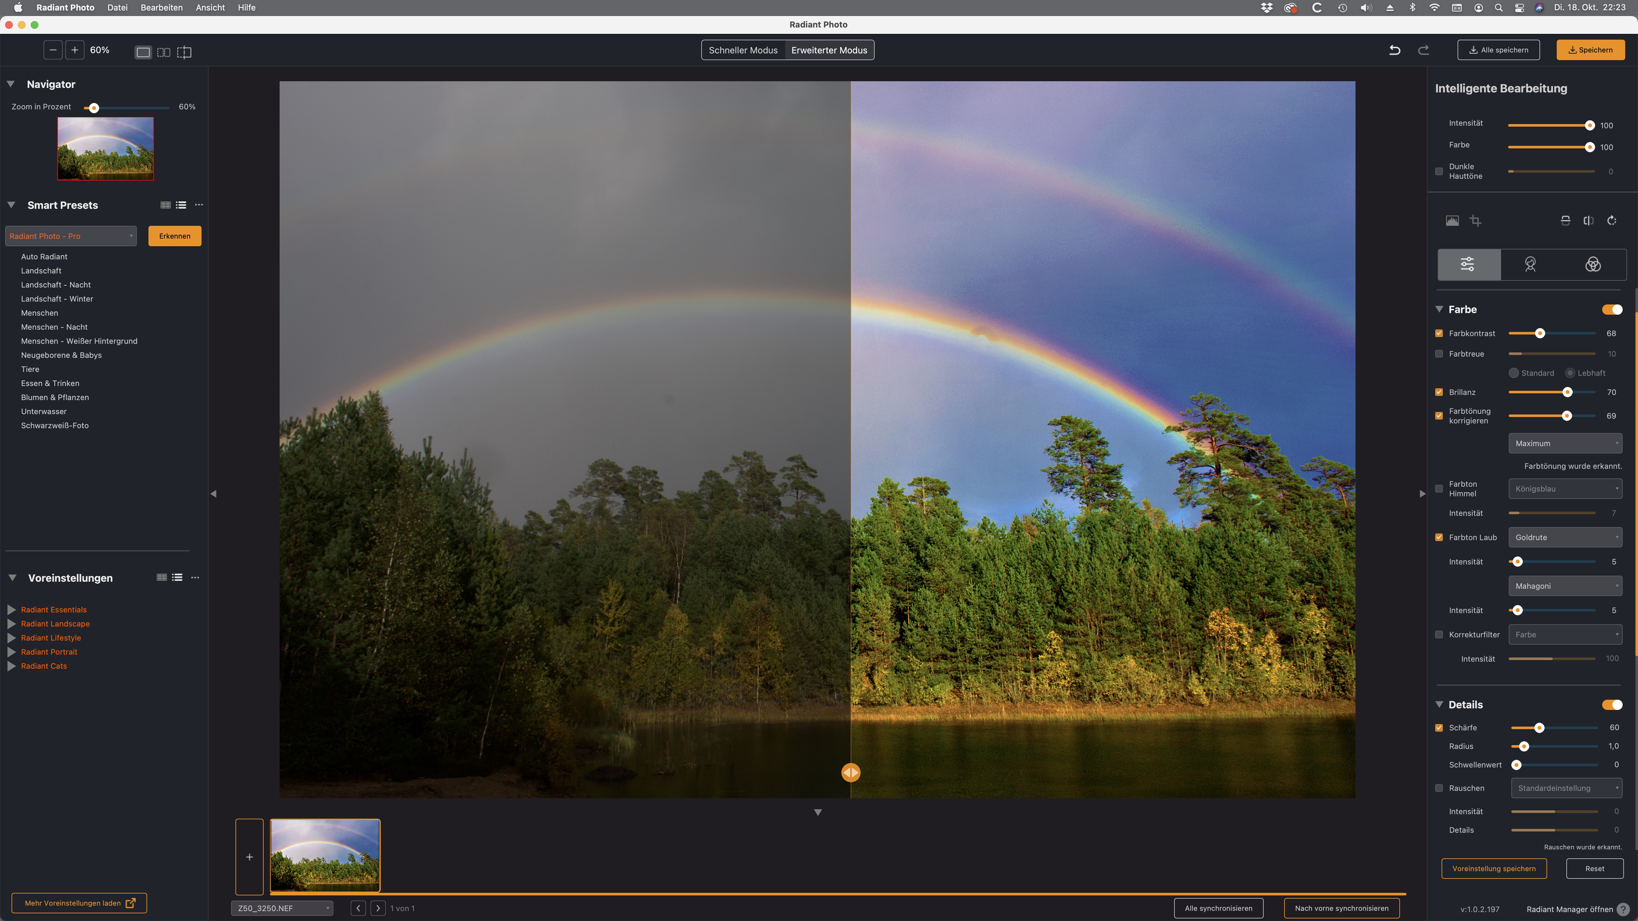1638x921 pixels.
Task: Click the before/after split handle
Action: pyautogui.click(x=851, y=772)
